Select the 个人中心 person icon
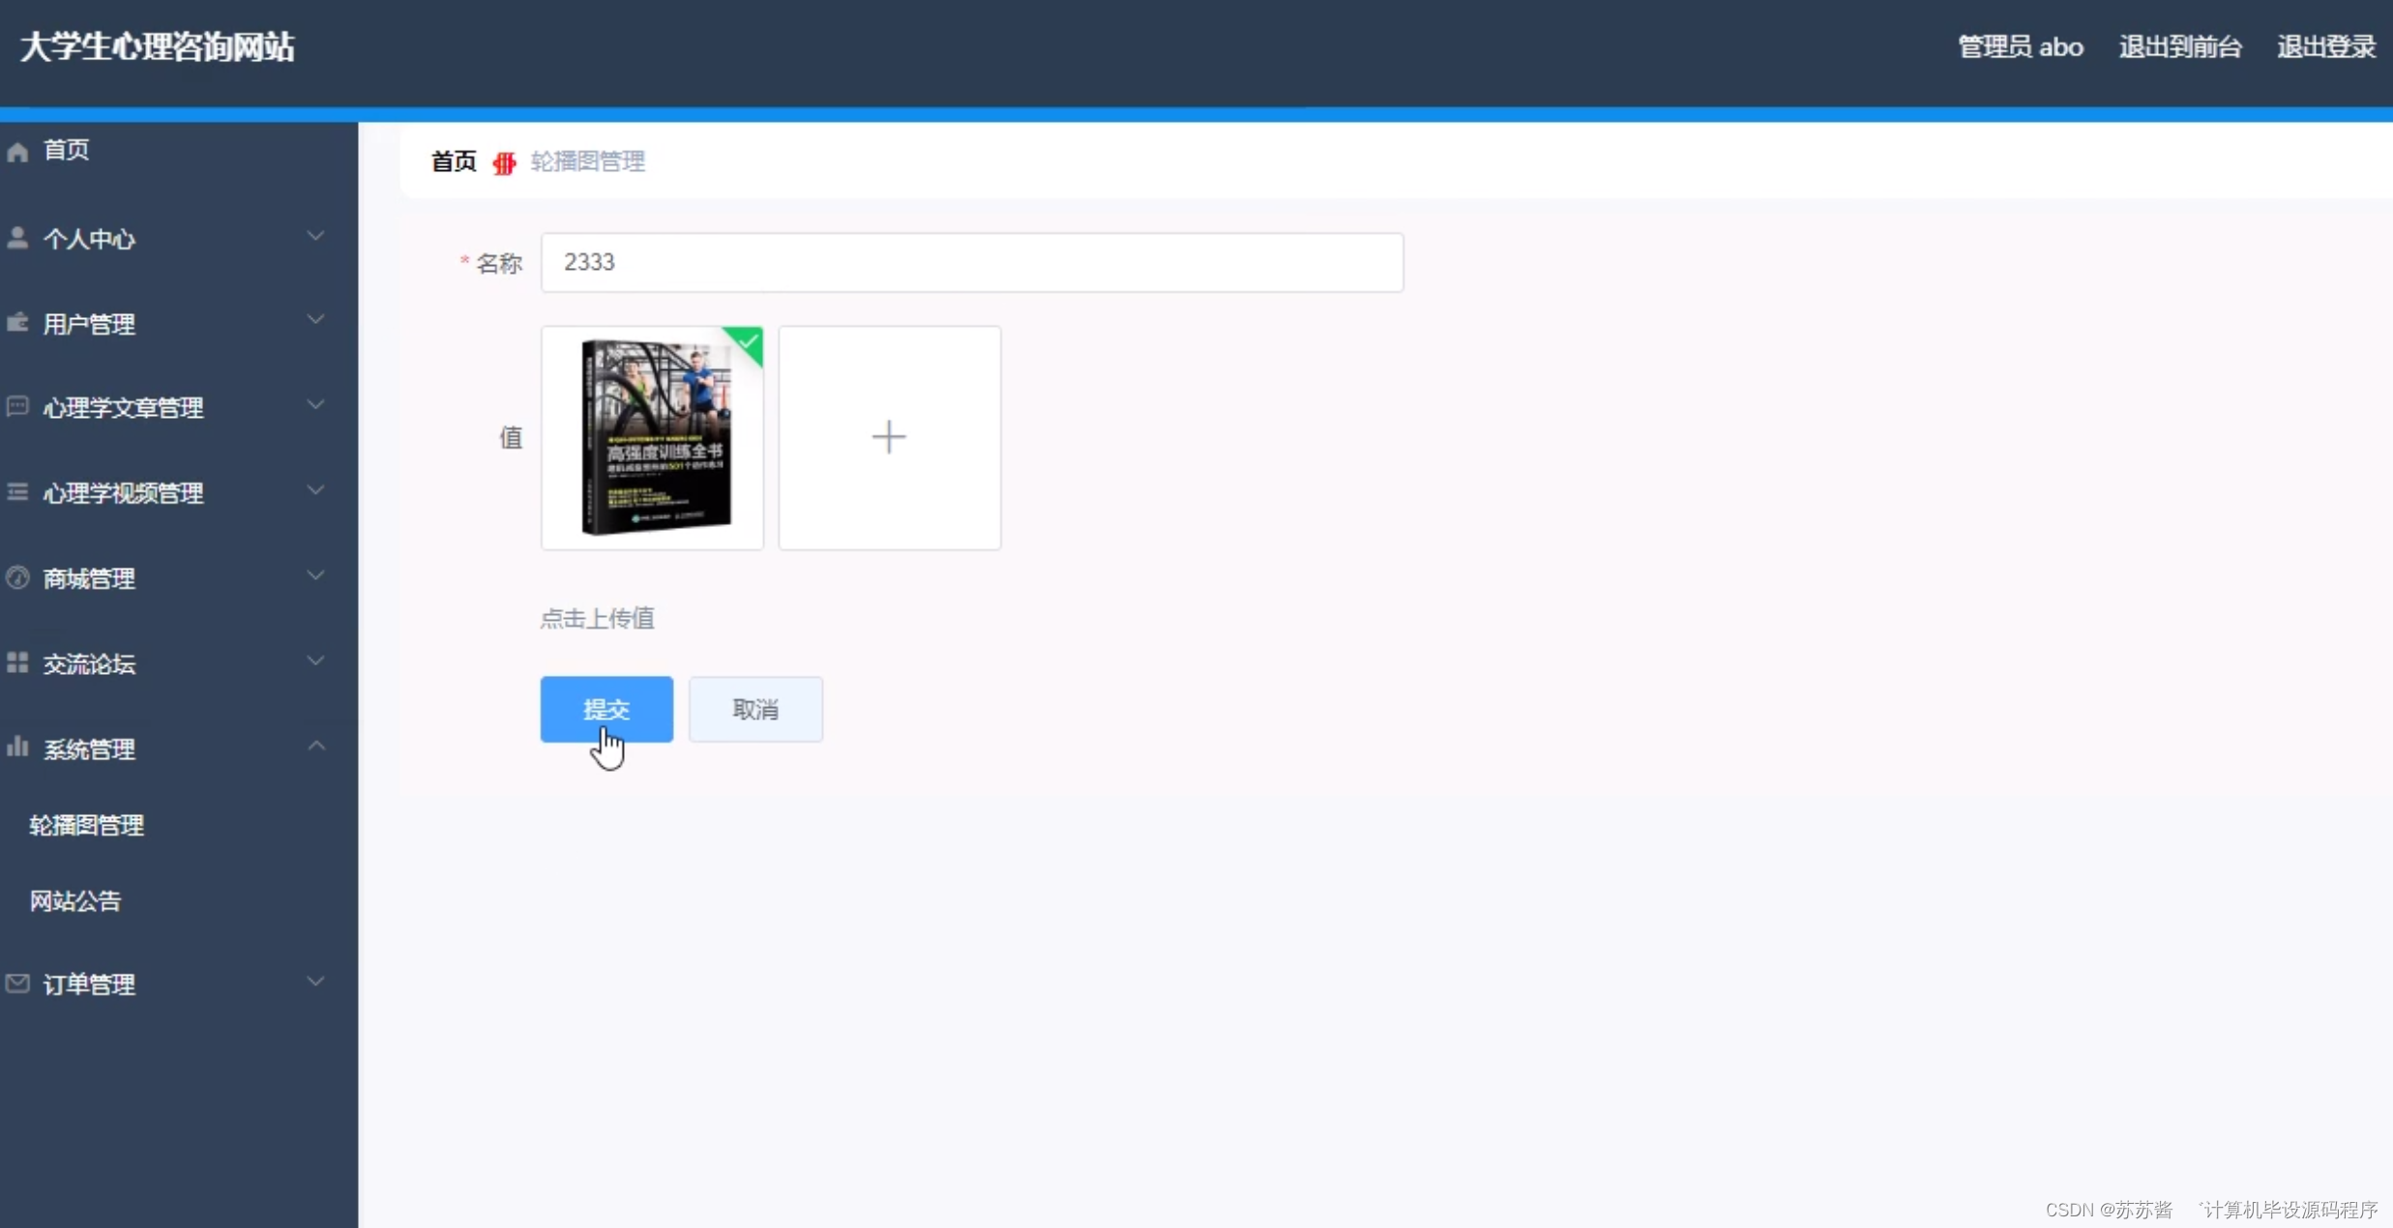 coord(17,237)
